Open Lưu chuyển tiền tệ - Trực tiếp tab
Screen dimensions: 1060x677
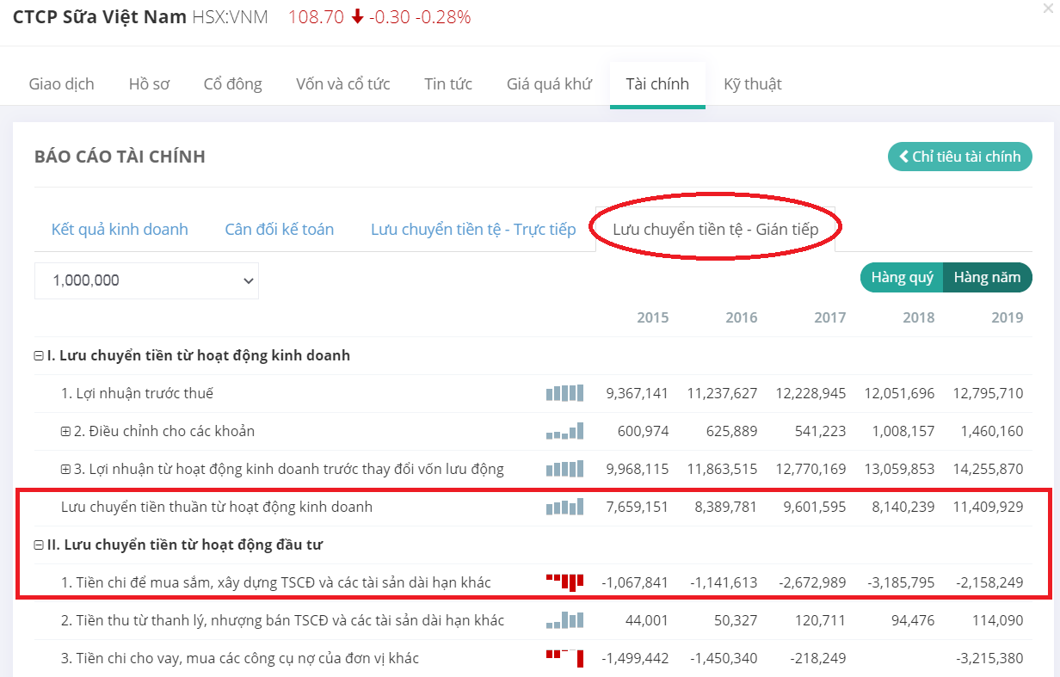[473, 230]
